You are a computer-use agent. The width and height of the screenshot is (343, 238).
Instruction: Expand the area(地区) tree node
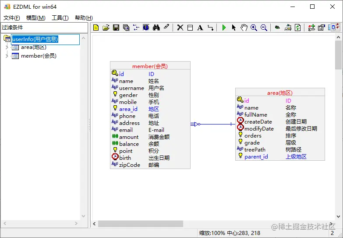coord(7,47)
